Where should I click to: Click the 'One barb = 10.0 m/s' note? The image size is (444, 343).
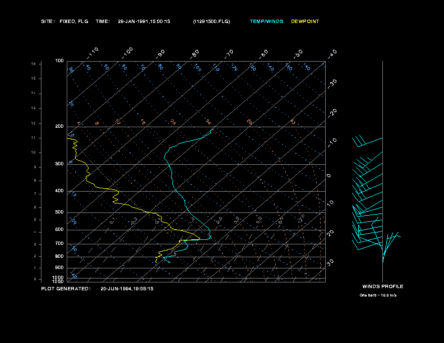[x=378, y=295]
